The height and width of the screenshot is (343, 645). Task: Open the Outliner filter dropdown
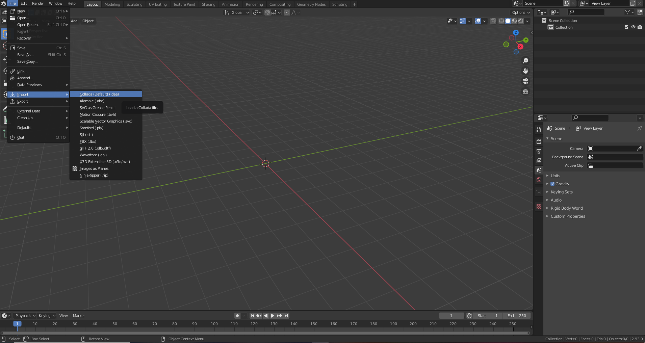pyautogui.click(x=629, y=12)
